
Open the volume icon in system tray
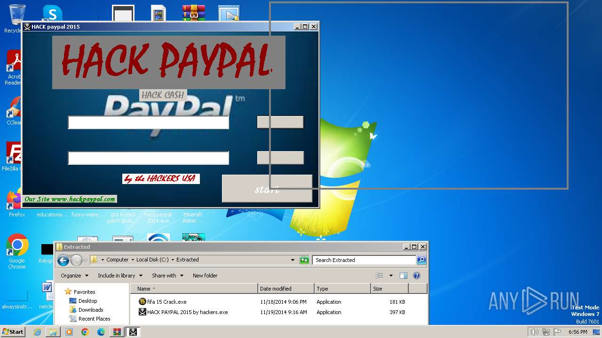coord(534,332)
